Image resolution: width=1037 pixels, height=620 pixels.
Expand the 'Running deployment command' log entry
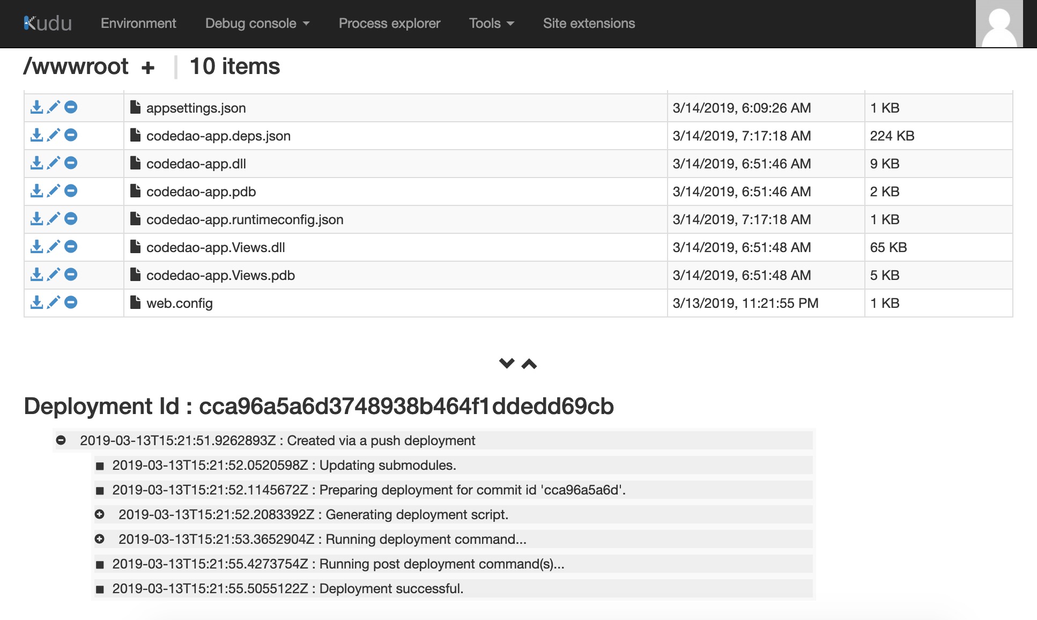click(100, 539)
